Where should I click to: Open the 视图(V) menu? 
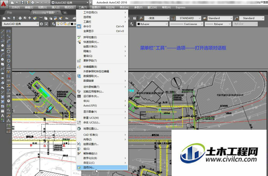42,7
